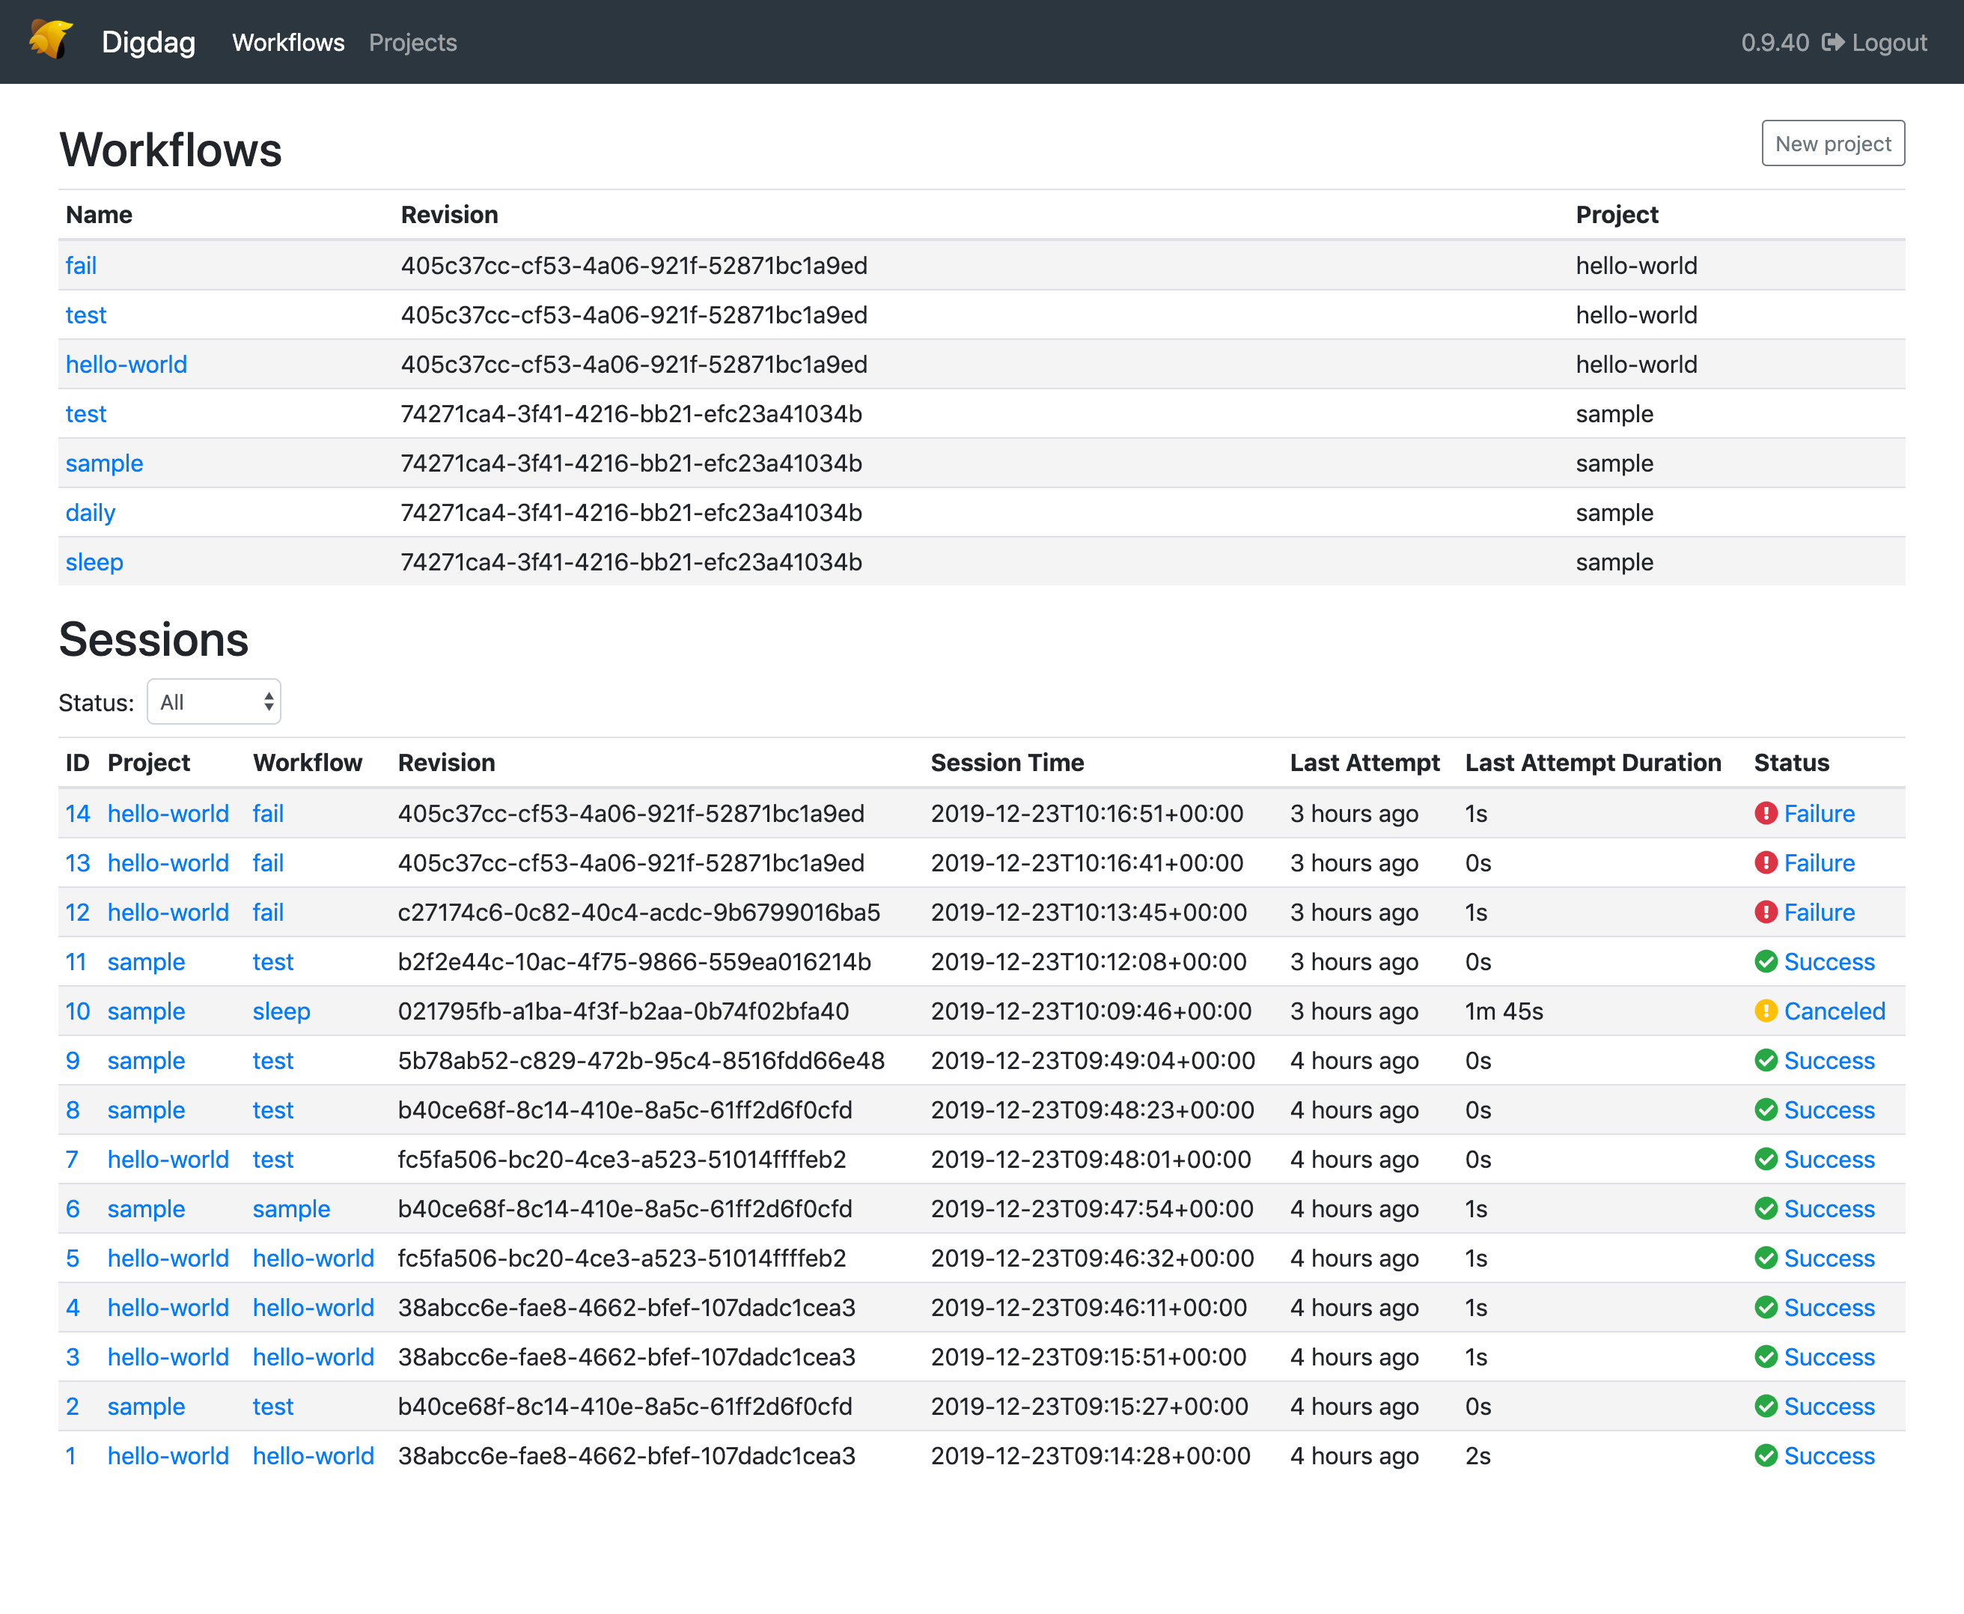Click the red Failure icon on session 14
1964x1614 pixels.
point(1767,812)
